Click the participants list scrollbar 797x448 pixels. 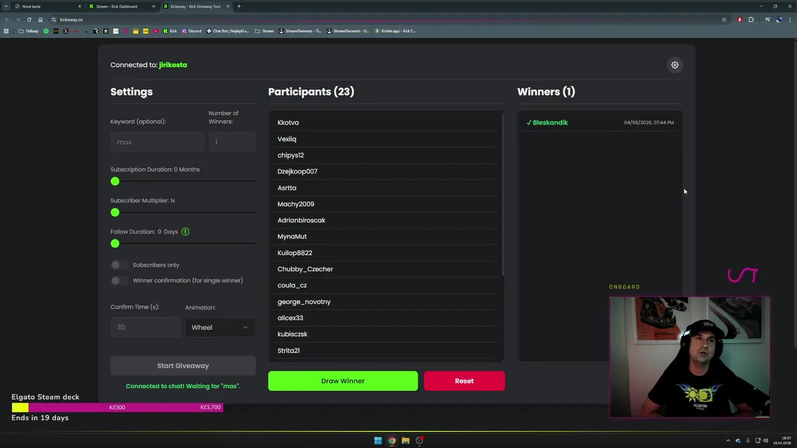click(x=502, y=195)
